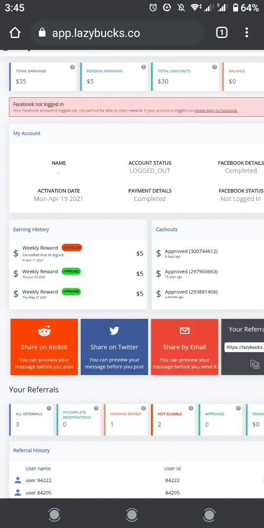Select the Approved referrals card
Viewport: 264px width, 528px height.
[220, 420]
